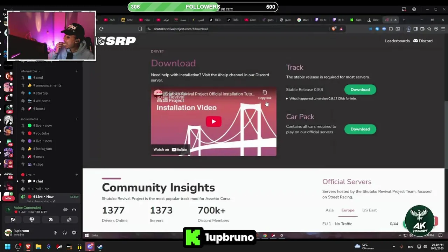Click the Car Pack Download button

pyautogui.click(x=360, y=129)
